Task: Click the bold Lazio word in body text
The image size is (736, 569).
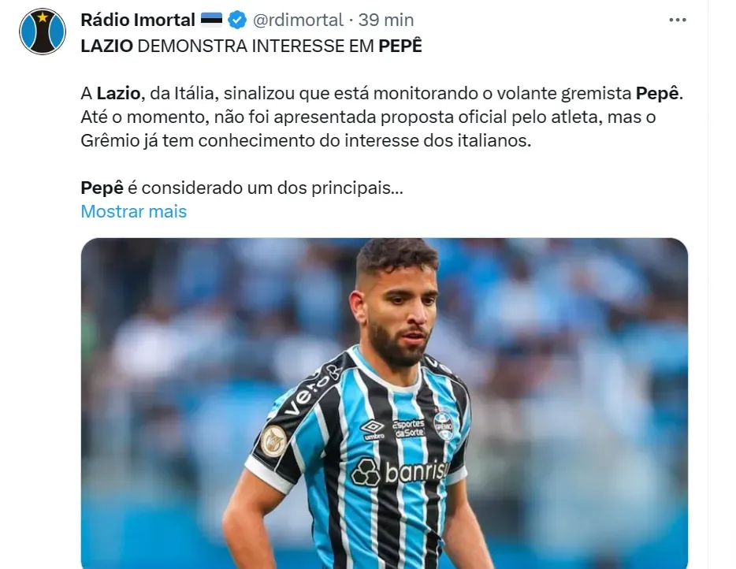Action: point(118,94)
